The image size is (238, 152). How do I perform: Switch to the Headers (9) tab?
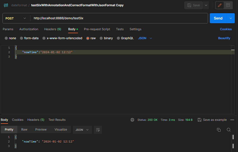(52, 29)
